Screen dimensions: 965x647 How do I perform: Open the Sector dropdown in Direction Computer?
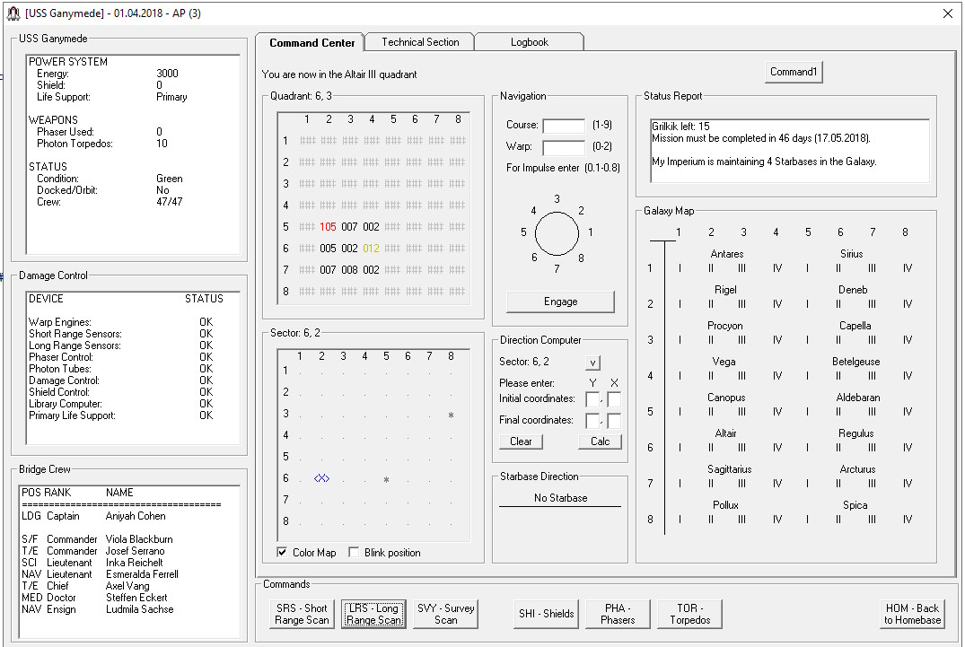coord(592,363)
